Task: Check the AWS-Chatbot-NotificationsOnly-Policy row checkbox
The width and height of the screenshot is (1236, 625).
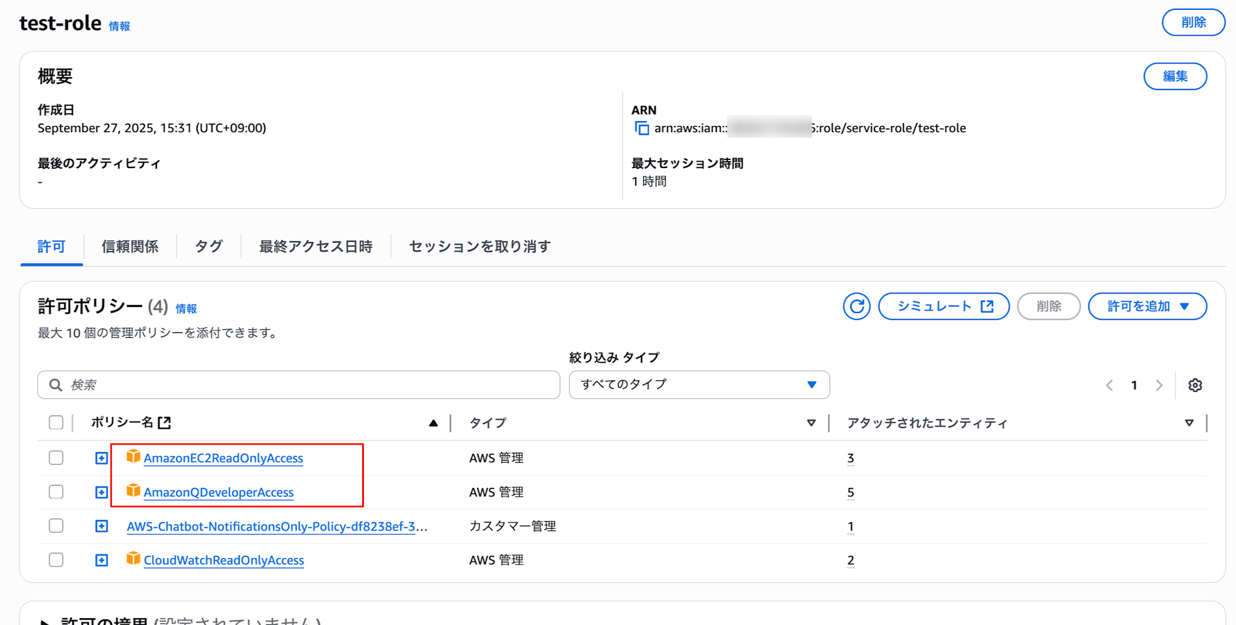Action: tap(56, 526)
